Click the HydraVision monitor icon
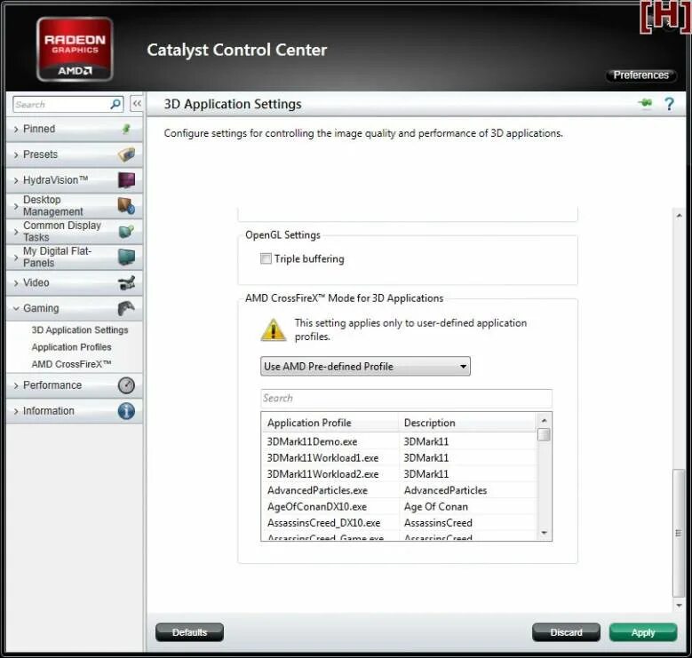 pyautogui.click(x=126, y=180)
